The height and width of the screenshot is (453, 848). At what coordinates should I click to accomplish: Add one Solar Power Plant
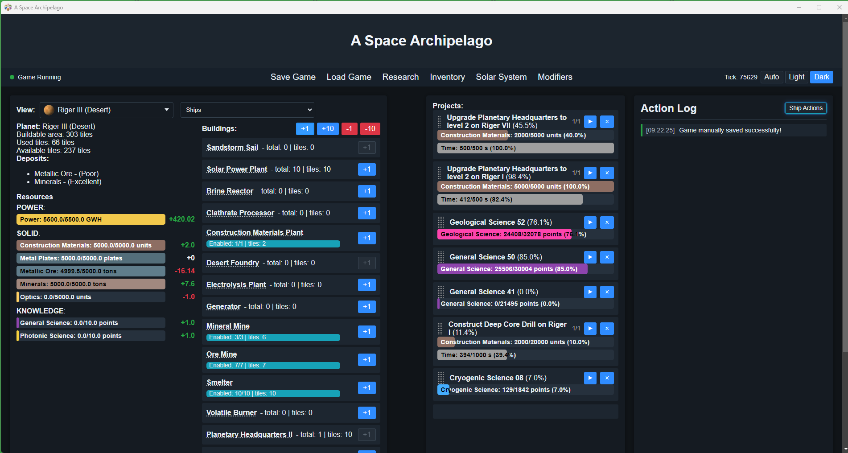[366, 169]
